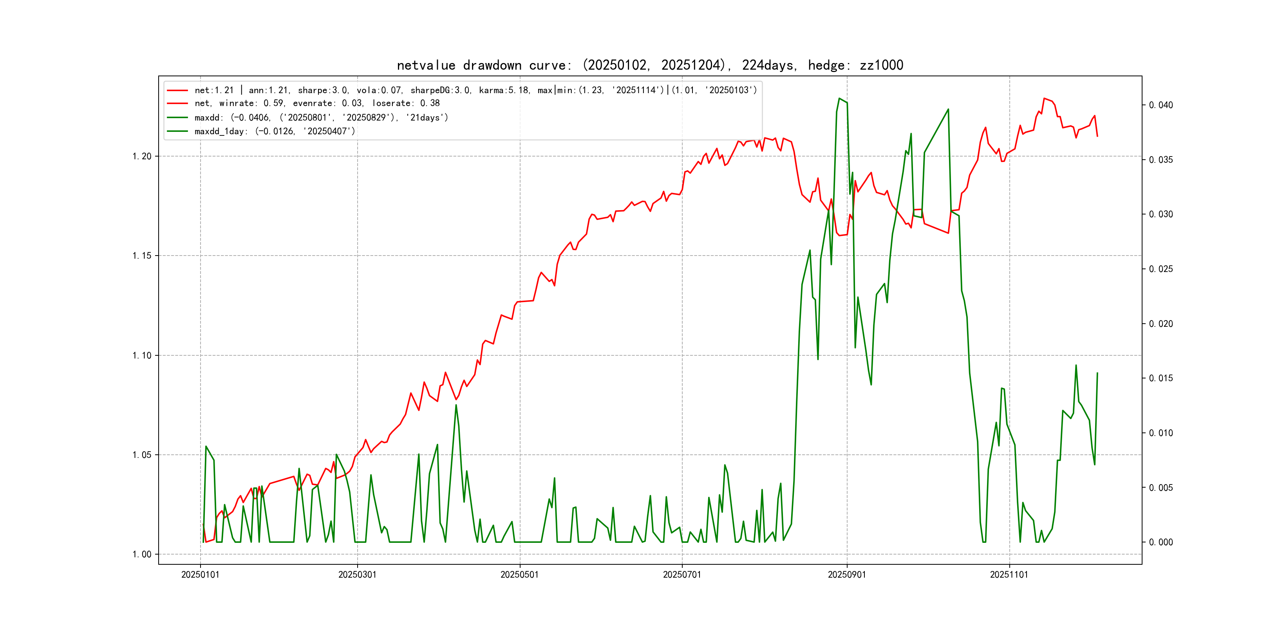
Task: Click the 20250901 x-axis tick label
Action: coord(847,575)
